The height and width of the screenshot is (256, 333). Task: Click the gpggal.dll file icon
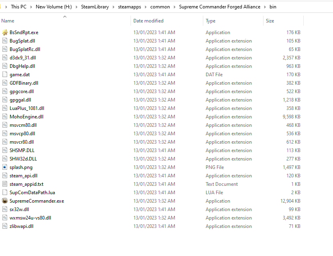(x=5, y=100)
